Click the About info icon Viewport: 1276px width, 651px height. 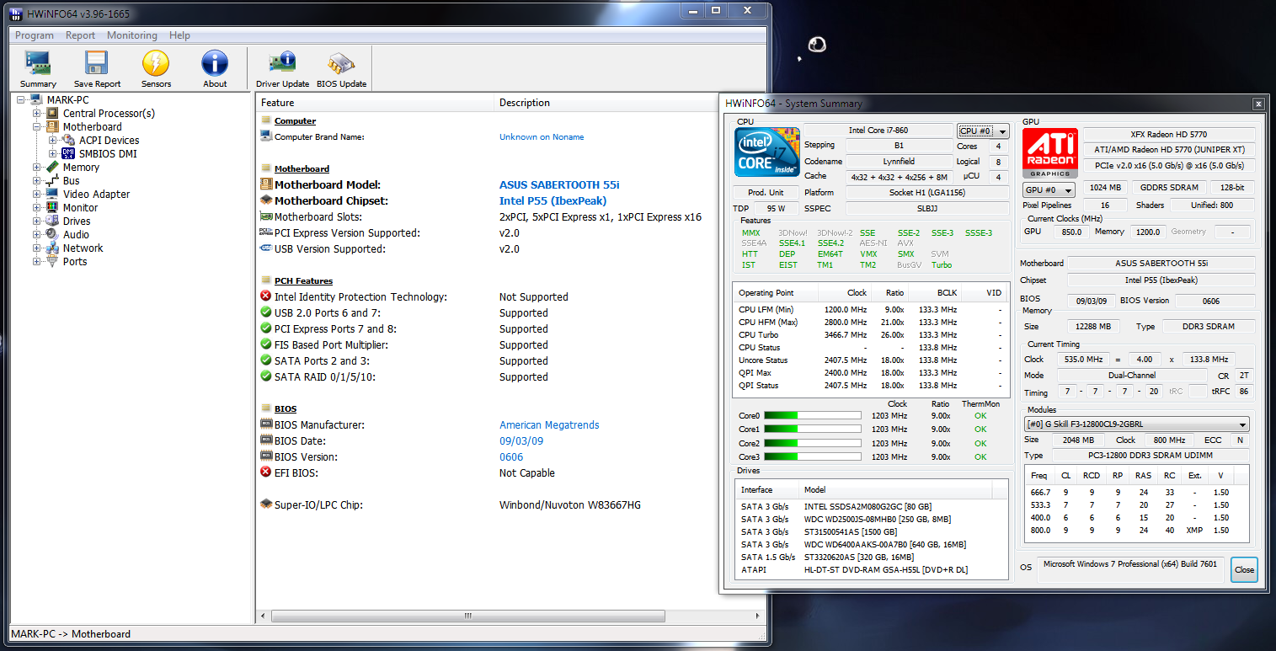point(215,63)
